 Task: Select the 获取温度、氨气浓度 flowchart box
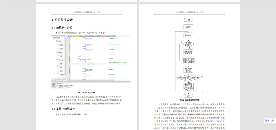[188, 61]
